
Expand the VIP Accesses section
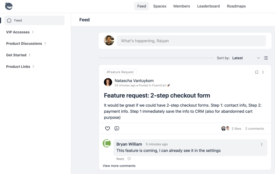[x=20, y=32]
